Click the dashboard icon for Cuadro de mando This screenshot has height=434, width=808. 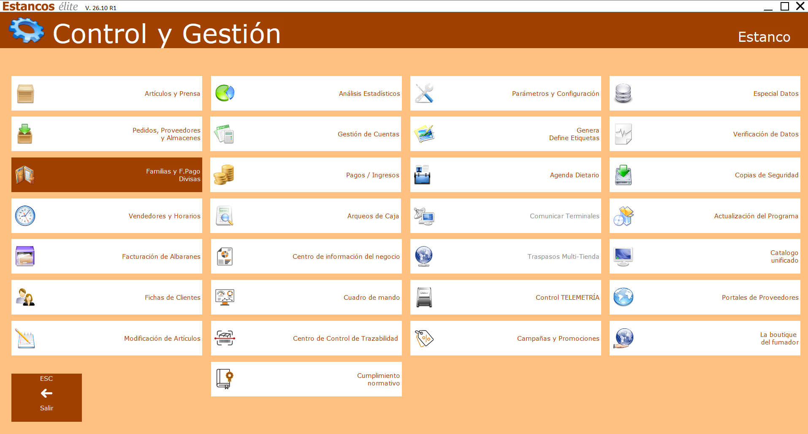coord(225,297)
